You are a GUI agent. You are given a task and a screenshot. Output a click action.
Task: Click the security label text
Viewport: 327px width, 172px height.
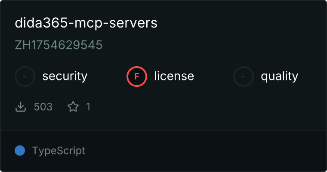point(65,76)
